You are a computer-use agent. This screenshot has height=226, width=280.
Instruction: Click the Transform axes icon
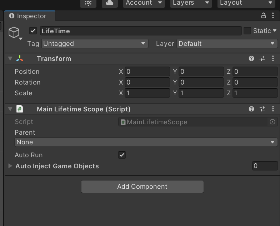(x=20, y=59)
